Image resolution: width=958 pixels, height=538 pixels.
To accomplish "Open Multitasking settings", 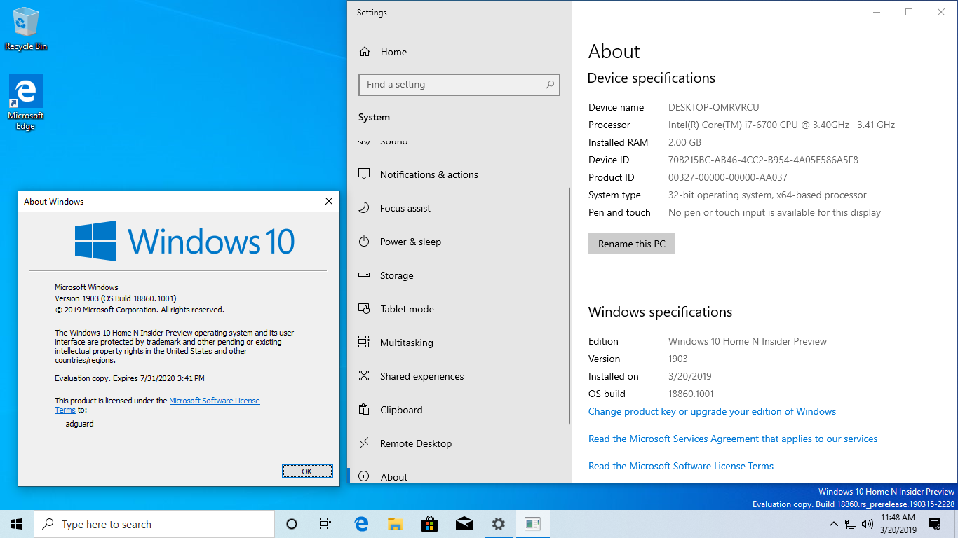I will click(458, 343).
